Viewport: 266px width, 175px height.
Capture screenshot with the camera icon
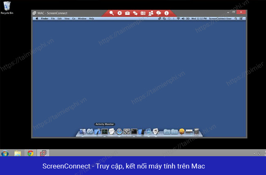click(143, 13)
